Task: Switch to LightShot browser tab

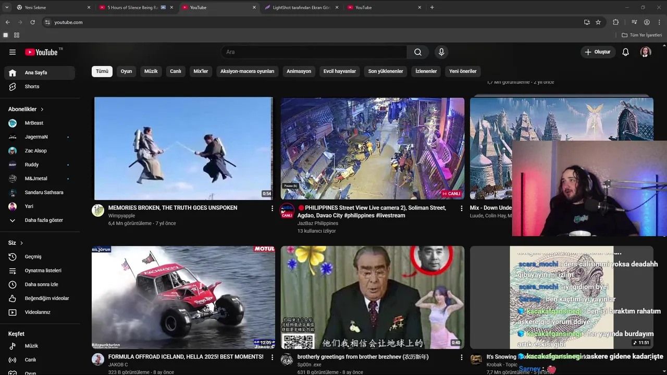Action: point(301,7)
